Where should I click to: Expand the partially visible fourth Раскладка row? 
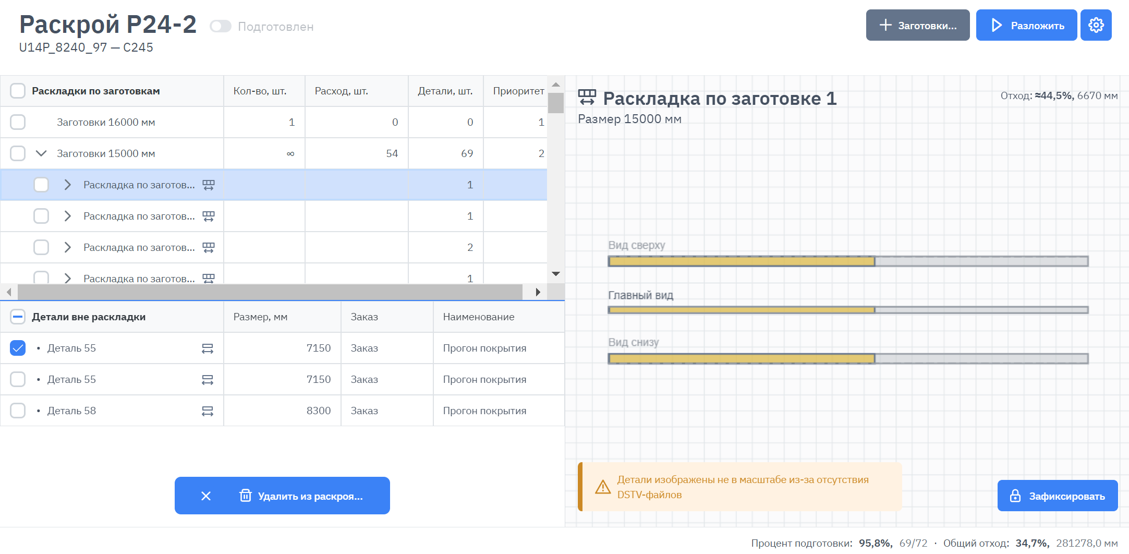(x=67, y=278)
